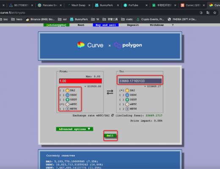220x169 pixels.
Task: Click the DAI coin icon in From
Action: (67, 90)
